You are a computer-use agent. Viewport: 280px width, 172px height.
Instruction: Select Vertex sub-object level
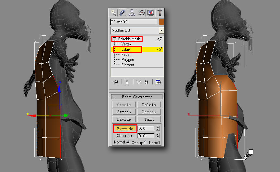tap(126, 44)
